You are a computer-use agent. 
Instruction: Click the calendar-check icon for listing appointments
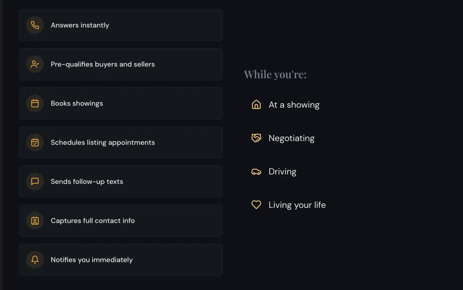[35, 142]
